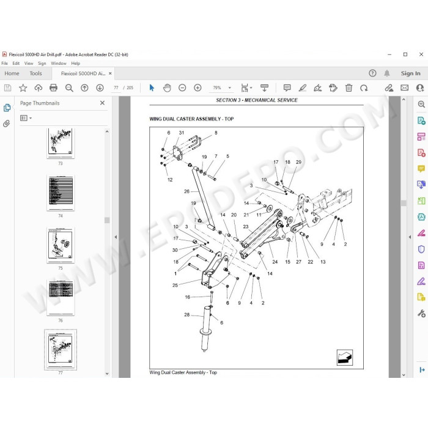This screenshot has width=428, height=428.
Task: Open Create PDF tool in right pane
Action: click(421, 153)
